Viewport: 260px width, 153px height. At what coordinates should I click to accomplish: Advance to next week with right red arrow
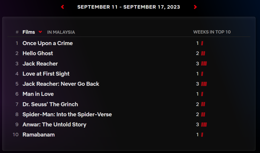click(195, 7)
